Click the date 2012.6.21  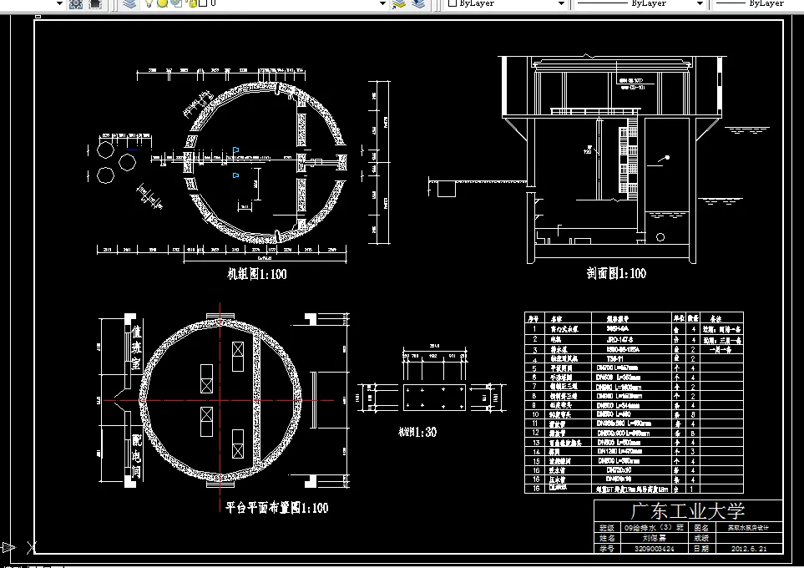pyautogui.click(x=749, y=549)
